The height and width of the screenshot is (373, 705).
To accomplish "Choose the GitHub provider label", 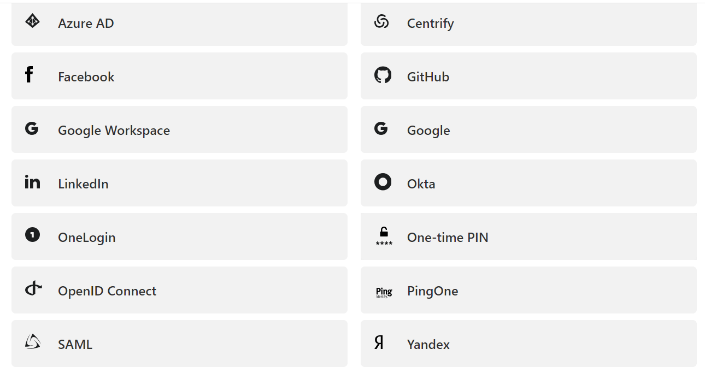I will coord(428,77).
